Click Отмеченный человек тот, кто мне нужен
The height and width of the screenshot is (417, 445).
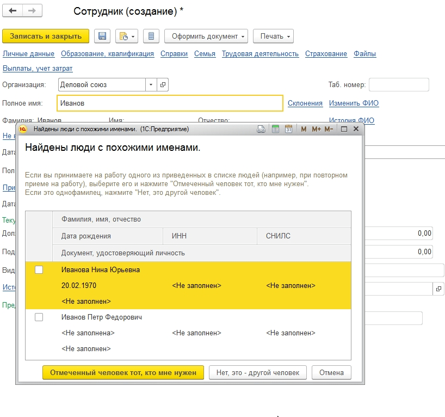(x=123, y=372)
